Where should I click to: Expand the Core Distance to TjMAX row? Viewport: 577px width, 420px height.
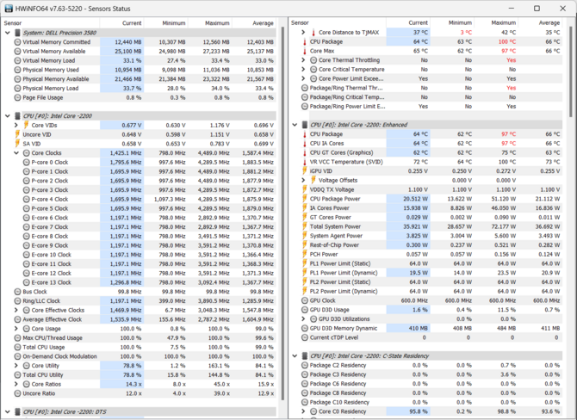coord(303,33)
